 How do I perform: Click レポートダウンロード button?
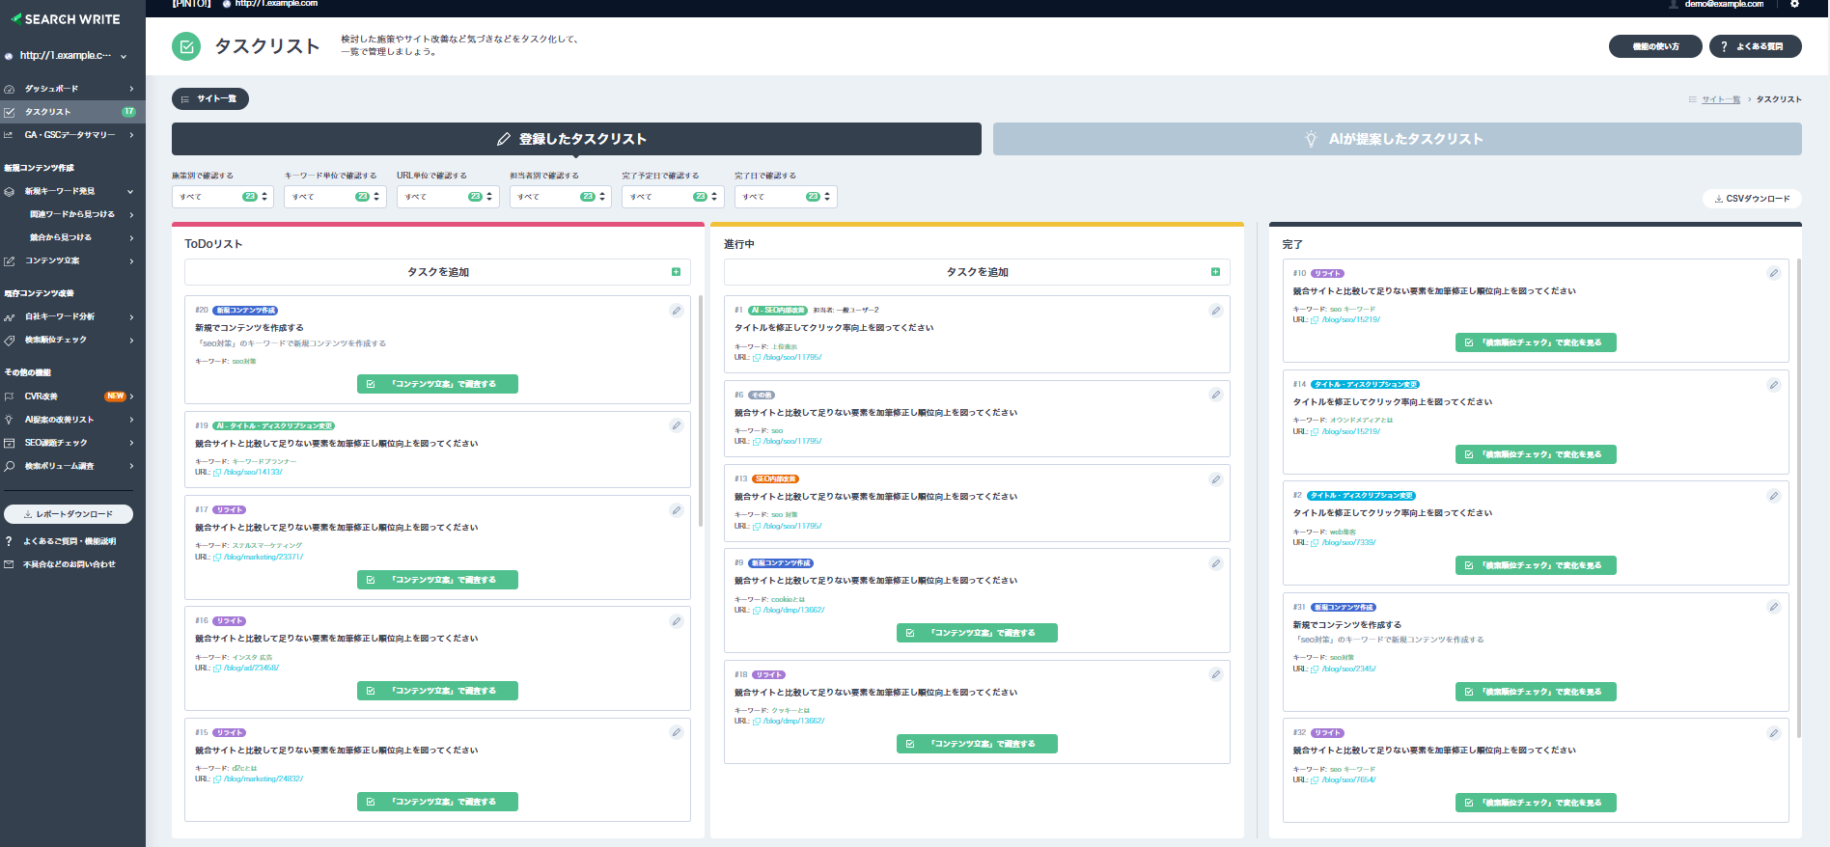(69, 514)
